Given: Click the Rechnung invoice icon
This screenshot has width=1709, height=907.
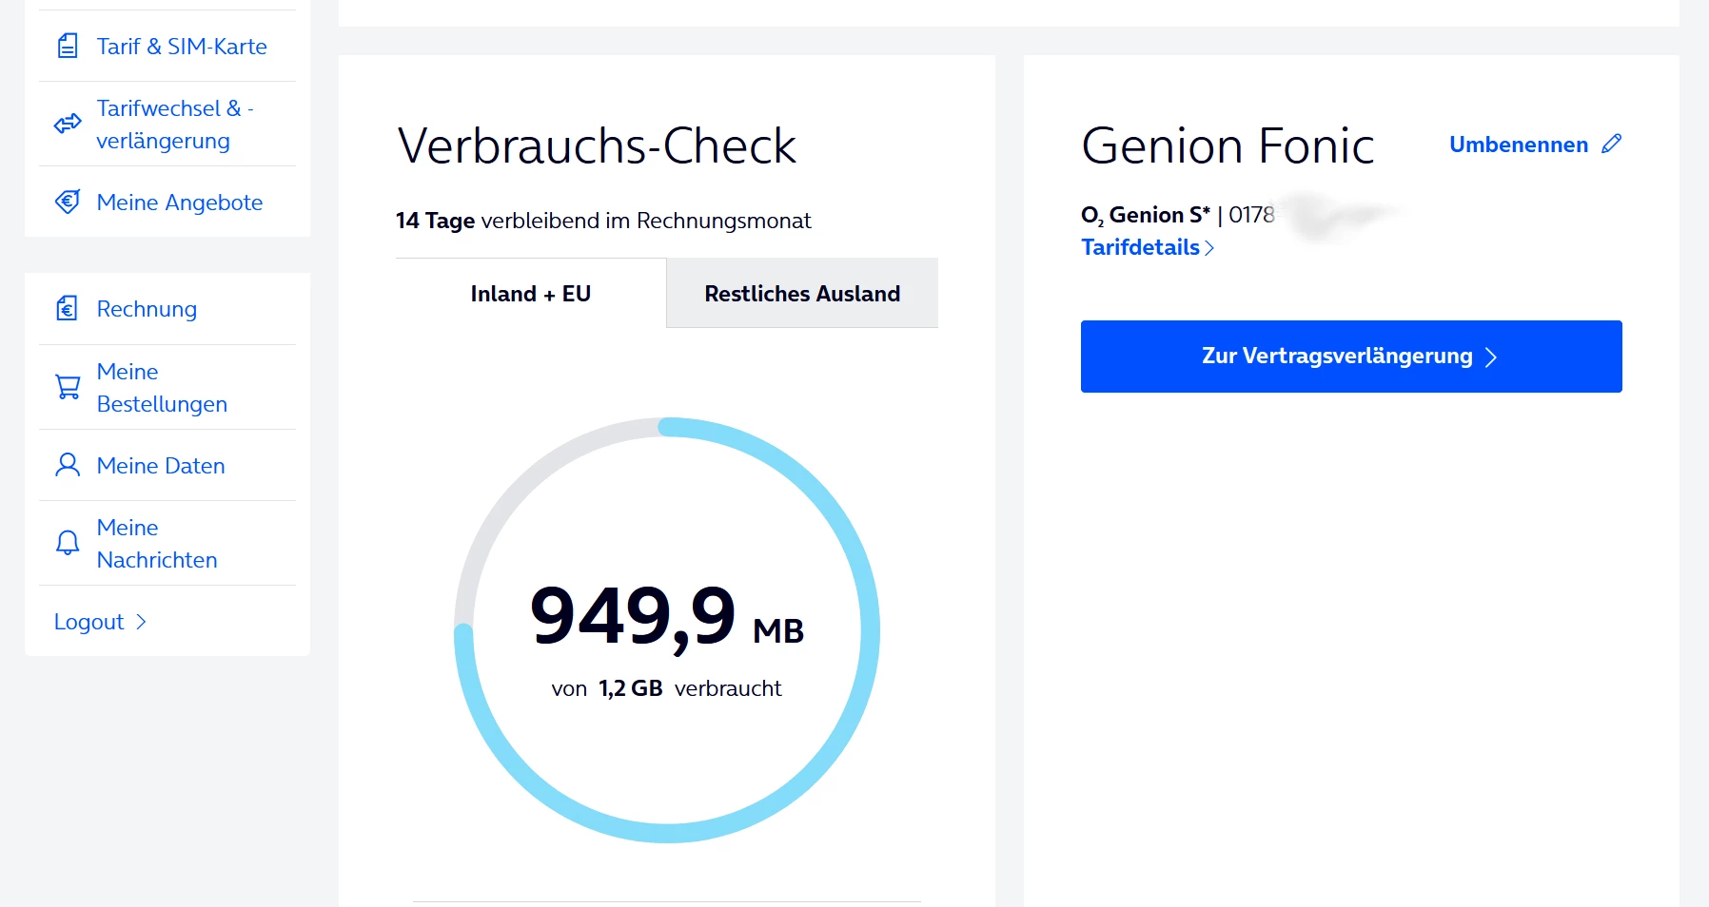Looking at the screenshot, I should click(68, 308).
